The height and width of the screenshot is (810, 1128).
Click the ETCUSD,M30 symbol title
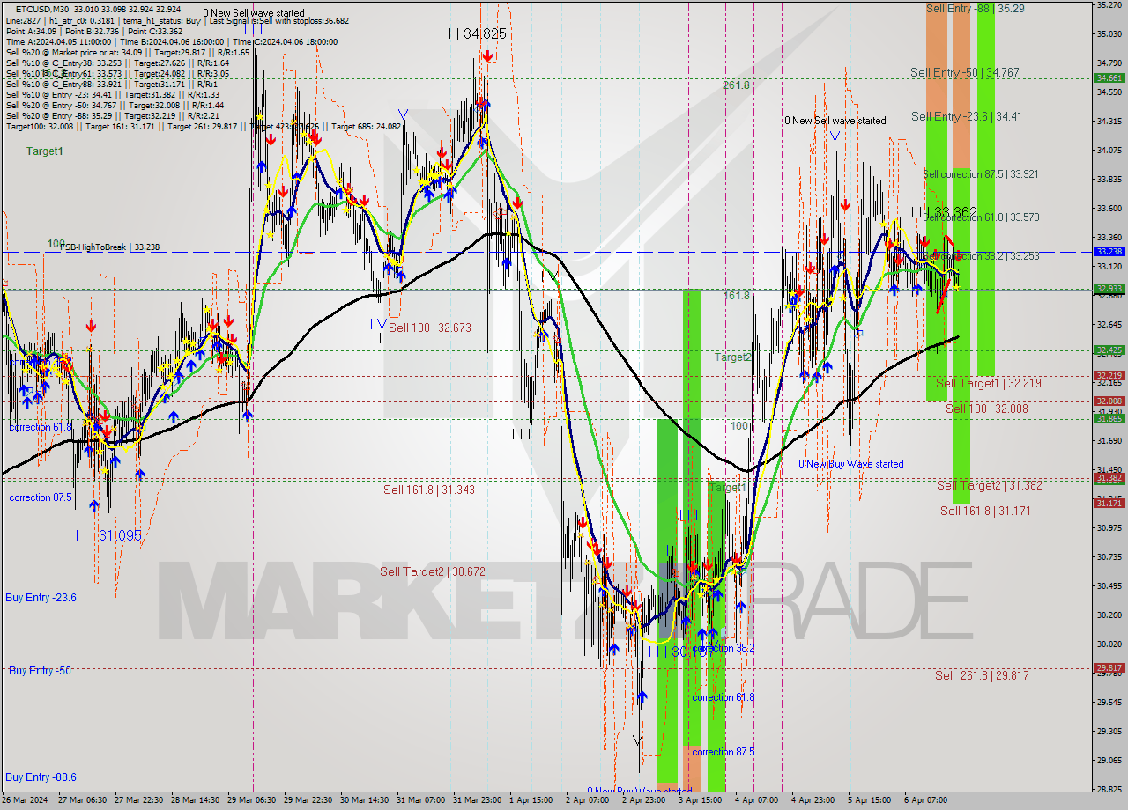pyautogui.click(x=43, y=9)
